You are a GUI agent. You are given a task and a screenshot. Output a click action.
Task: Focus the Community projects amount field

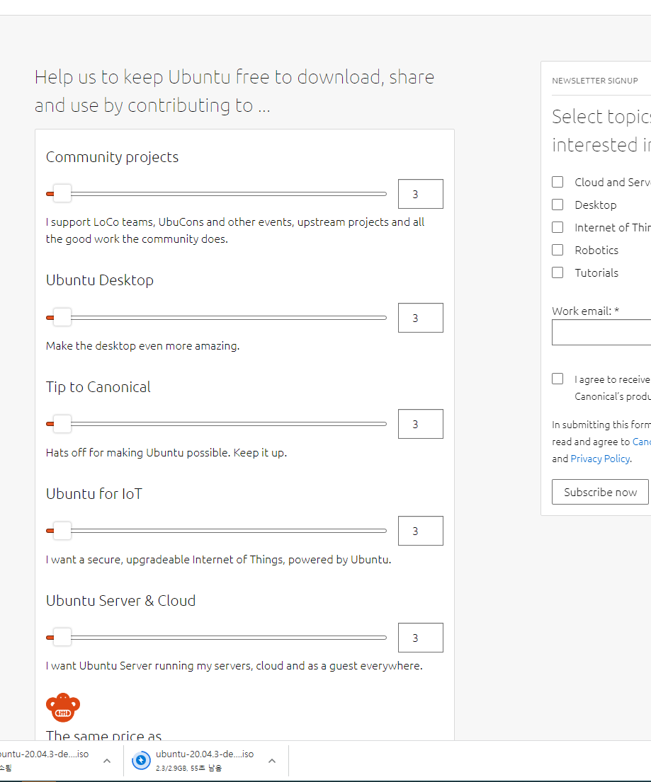[420, 194]
